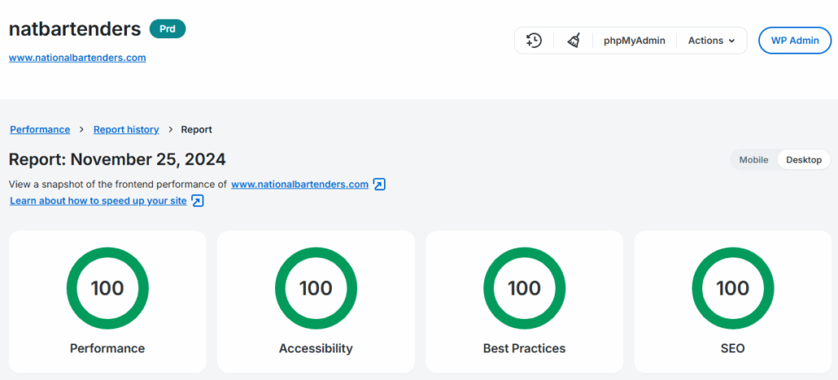Viewport: 838px width, 380px height.
Task: Click the backup history clock icon
Action: (x=534, y=41)
